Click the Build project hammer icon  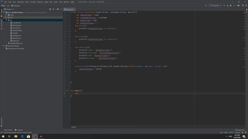[x=206, y=5]
